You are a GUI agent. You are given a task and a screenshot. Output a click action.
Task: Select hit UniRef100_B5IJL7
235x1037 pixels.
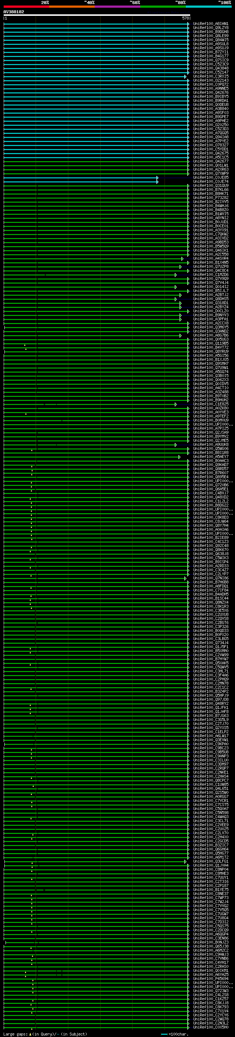coord(210,291)
